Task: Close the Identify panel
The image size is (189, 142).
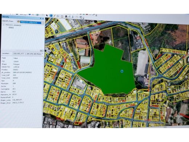Action: tap(43, 19)
